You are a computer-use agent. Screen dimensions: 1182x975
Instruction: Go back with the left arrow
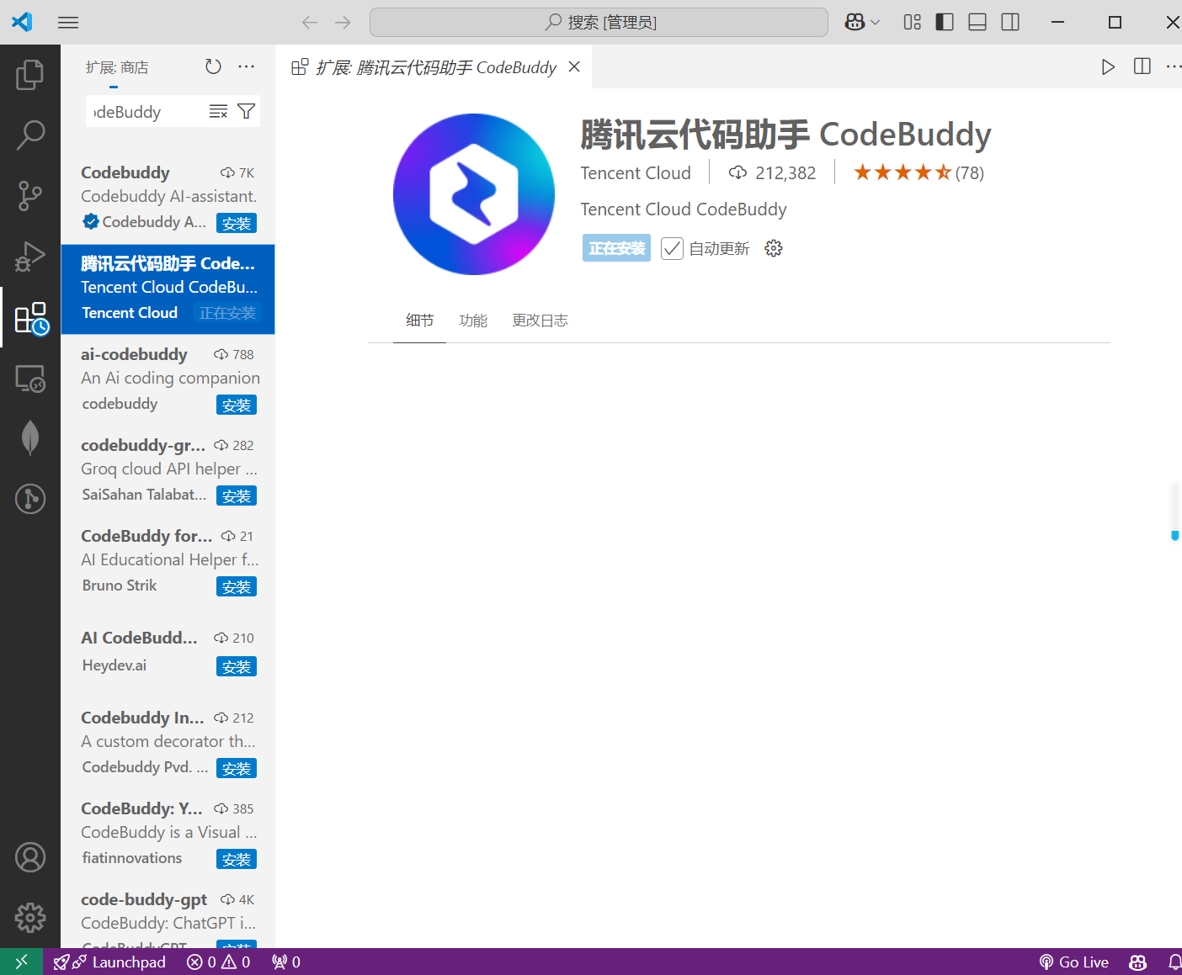click(x=309, y=23)
